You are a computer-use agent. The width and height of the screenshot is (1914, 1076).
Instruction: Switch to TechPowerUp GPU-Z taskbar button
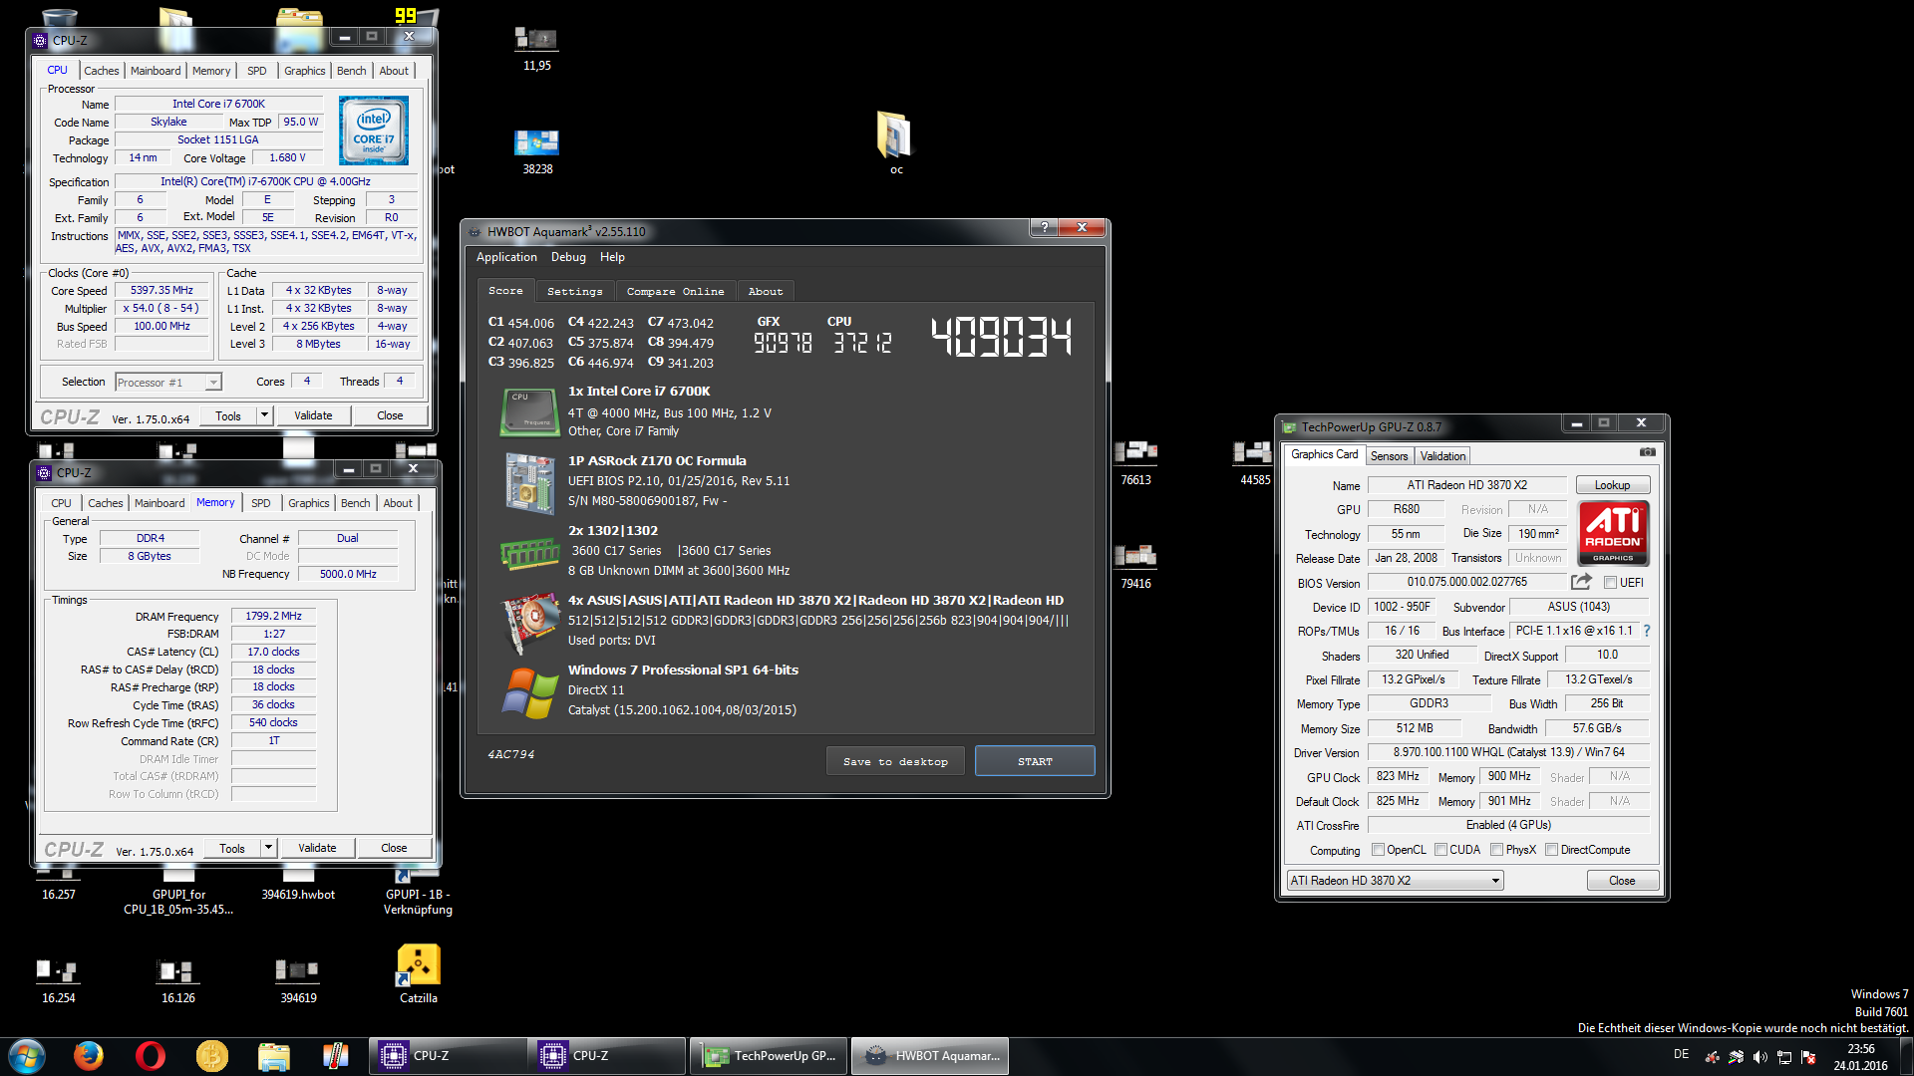[770, 1056]
